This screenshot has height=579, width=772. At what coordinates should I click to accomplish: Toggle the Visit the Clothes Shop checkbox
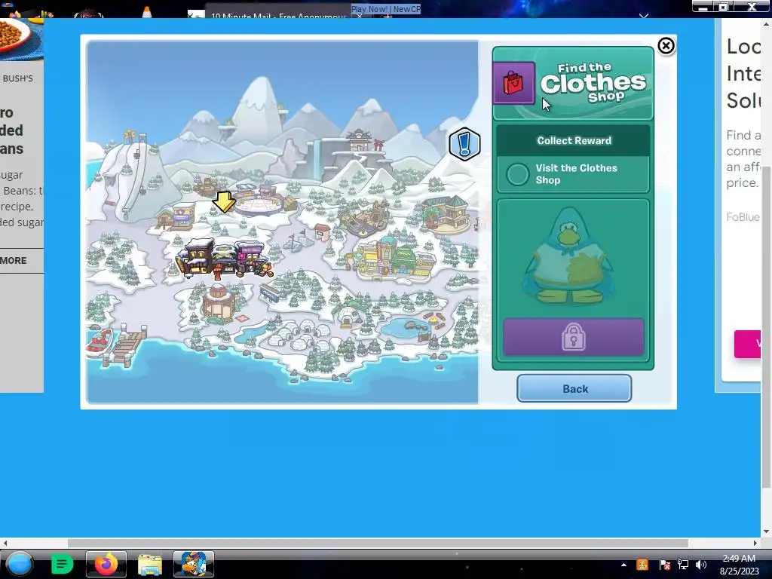tap(517, 174)
